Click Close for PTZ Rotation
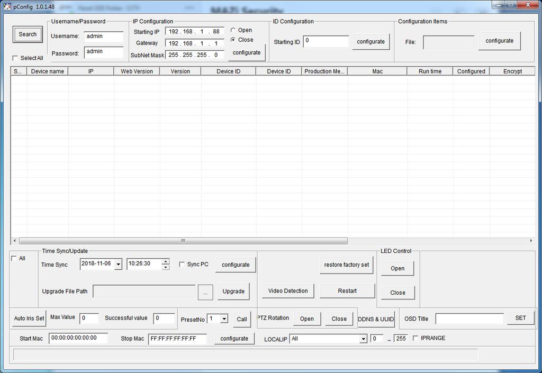 point(339,319)
